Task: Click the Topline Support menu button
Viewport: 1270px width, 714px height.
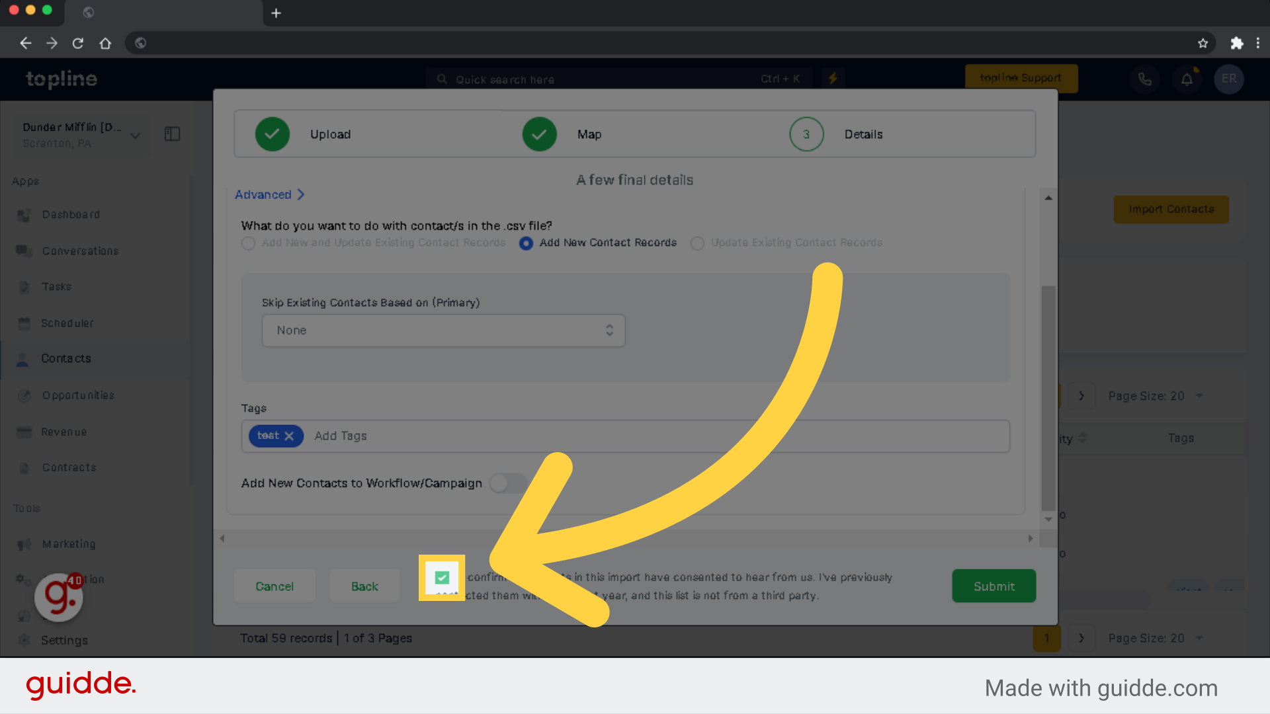Action: (1022, 77)
